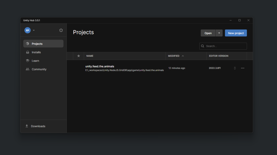Open the Installs section via its padlock icon
This screenshot has height=155, width=277.
point(27,52)
